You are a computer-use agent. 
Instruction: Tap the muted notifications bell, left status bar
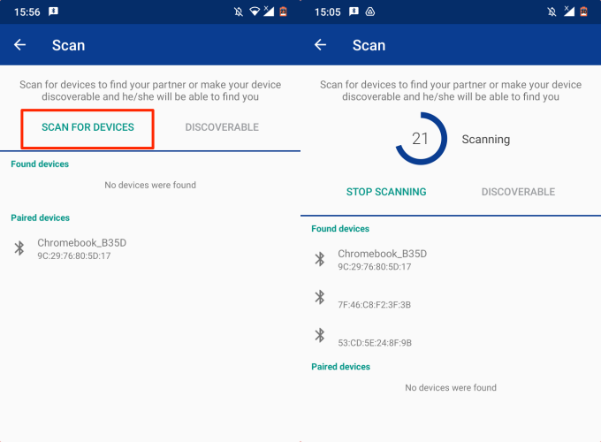tap(239, 11)
